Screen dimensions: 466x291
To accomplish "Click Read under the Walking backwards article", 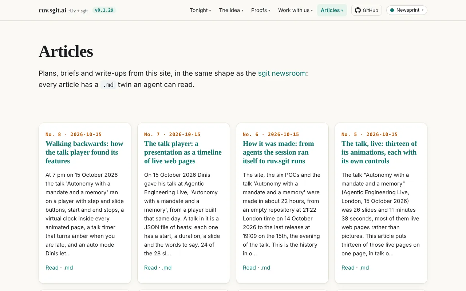I will 52,268.
